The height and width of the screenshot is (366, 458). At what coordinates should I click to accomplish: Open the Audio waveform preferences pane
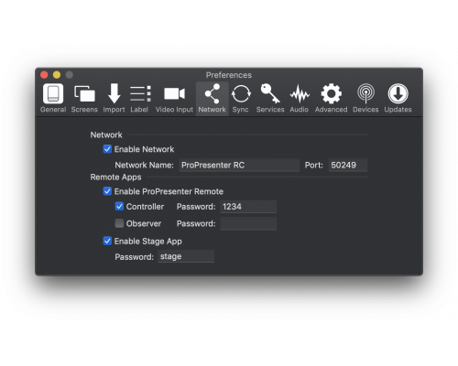pos(300,98)
